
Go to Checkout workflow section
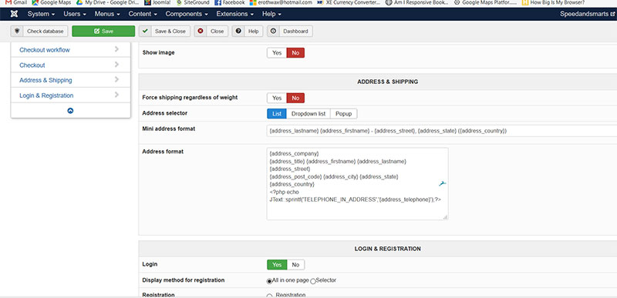point(45,50)
